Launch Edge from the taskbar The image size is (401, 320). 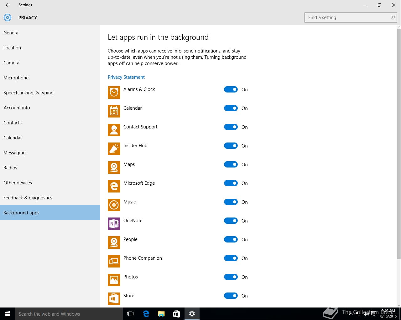146,314
